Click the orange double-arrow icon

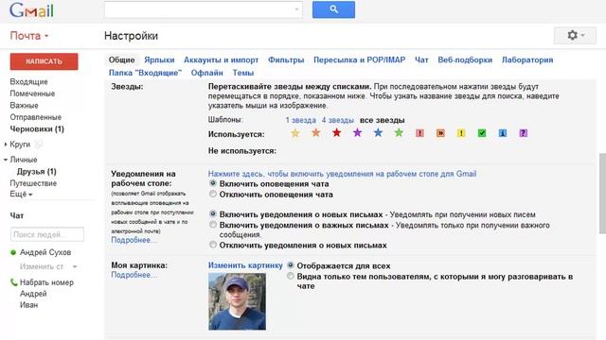[440, 133]
